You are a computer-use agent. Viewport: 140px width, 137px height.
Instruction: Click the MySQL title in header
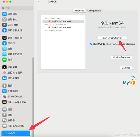point(52,2)
